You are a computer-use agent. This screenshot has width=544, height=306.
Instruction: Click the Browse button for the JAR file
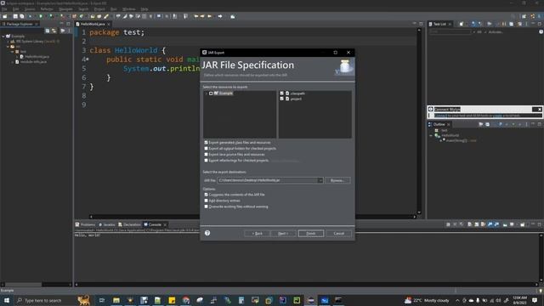pos(337,180)
